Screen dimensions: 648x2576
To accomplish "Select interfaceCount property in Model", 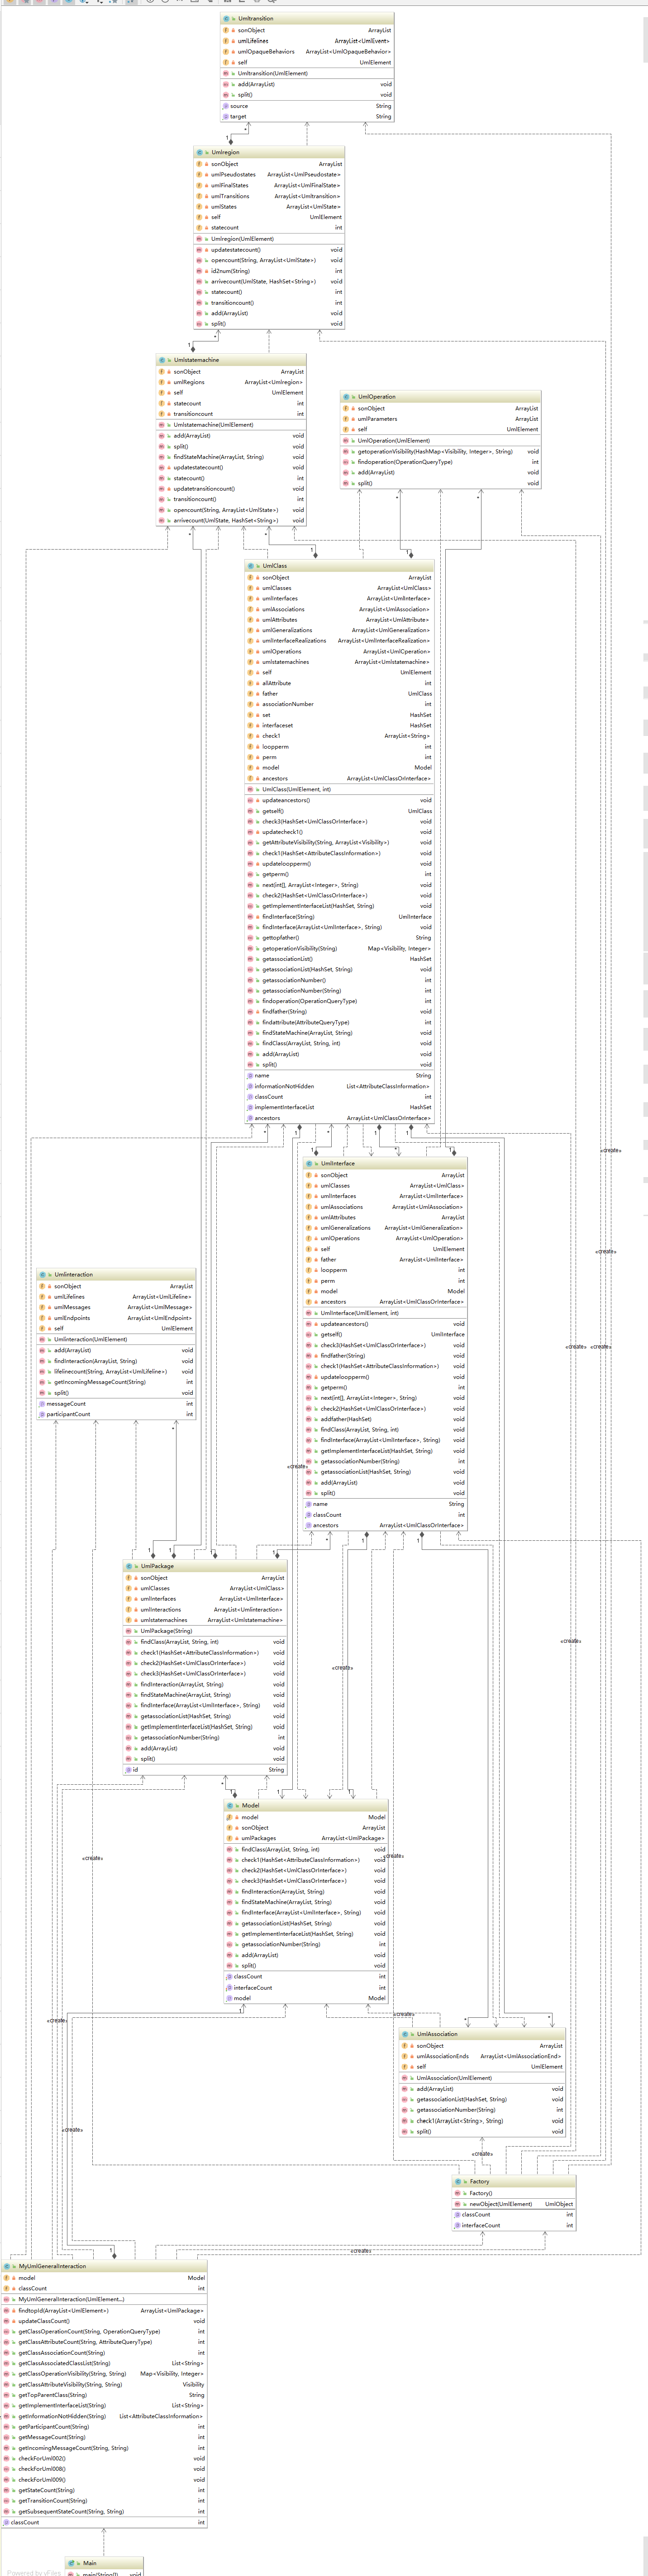I will [x=305, y=1988].
